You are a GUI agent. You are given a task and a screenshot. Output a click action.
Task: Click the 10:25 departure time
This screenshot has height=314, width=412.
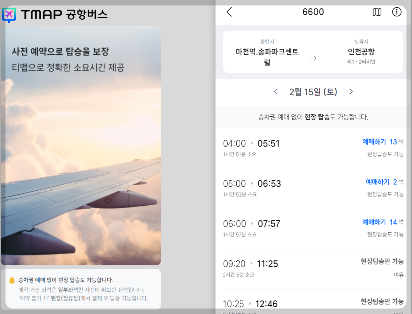[x=233, y=304]
